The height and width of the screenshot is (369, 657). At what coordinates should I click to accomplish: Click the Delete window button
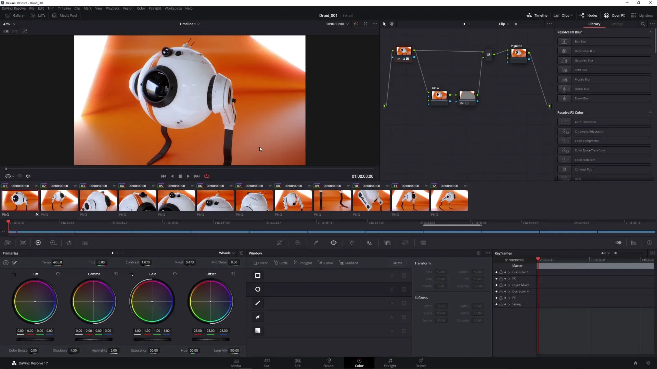pyautogui.click(x=397, y=263)
